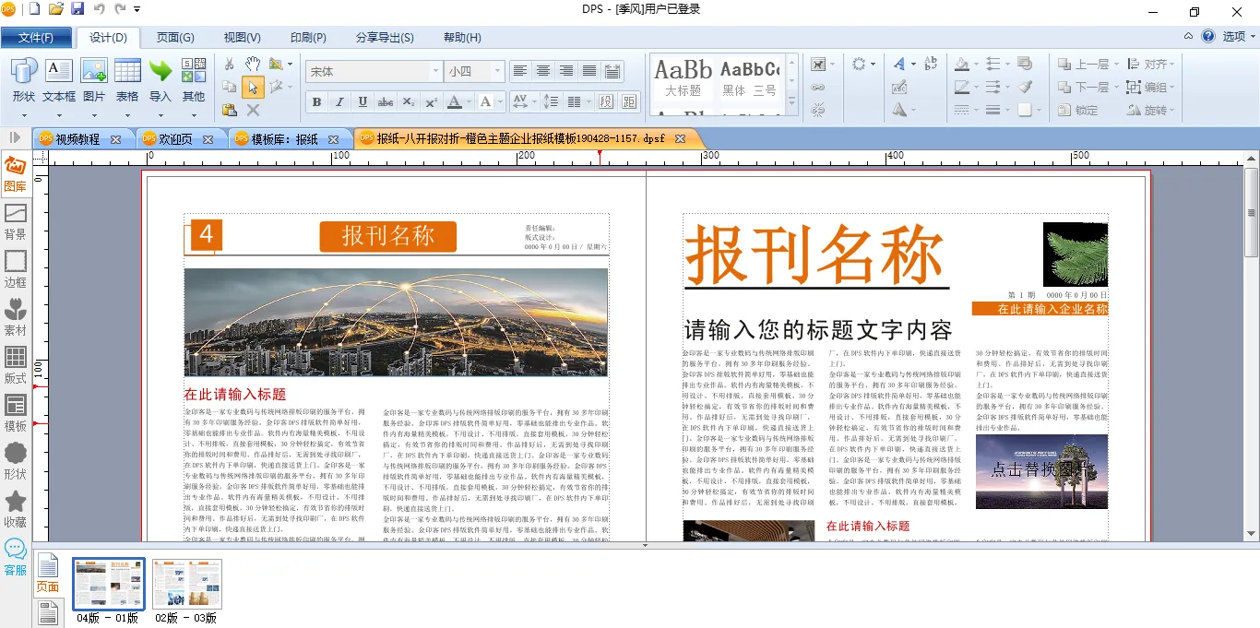1260x628 pixels.
Task: Click the 文件(F) file button
Action: (x=36, y=38)
